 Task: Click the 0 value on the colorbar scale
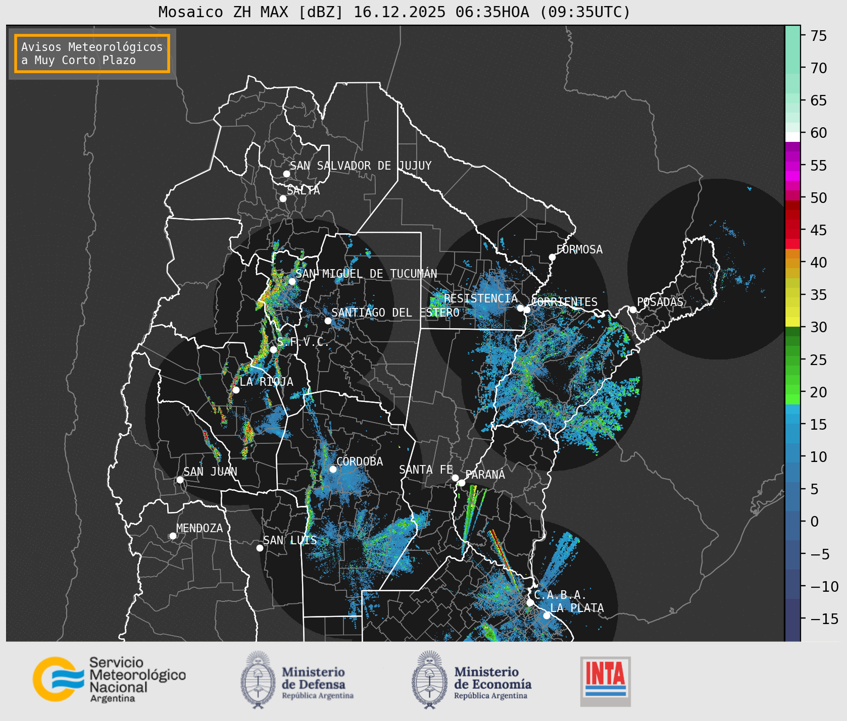coord(815,522)
